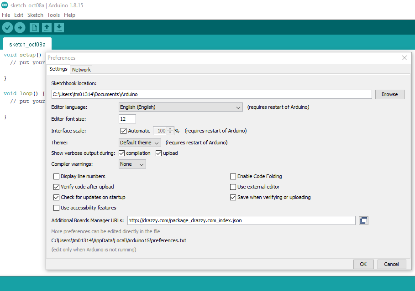
Task: Click the Verify checkmark toolbar icon
Action: pyautogui.click(x=7, y=27)
